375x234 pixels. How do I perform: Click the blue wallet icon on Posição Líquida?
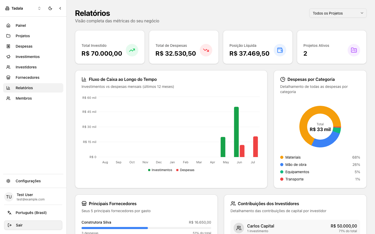pos(280,50)
